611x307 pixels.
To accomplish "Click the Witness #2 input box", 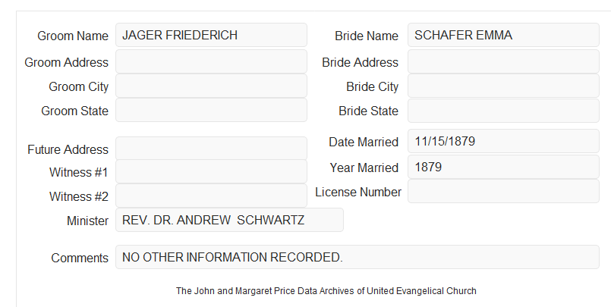I will coord(211,196).
